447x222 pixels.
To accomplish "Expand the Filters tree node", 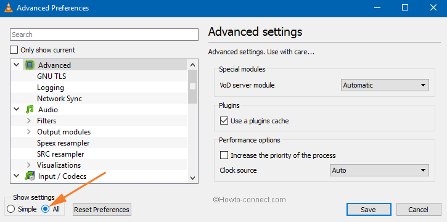I will click(28, 121).
